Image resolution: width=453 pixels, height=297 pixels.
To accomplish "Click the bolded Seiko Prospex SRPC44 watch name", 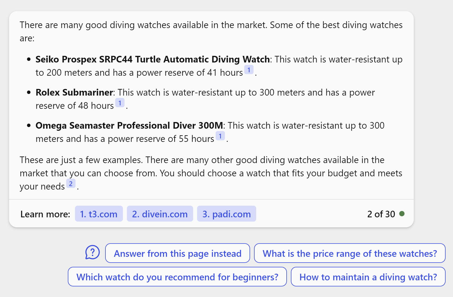I will (x=152, y=59).
